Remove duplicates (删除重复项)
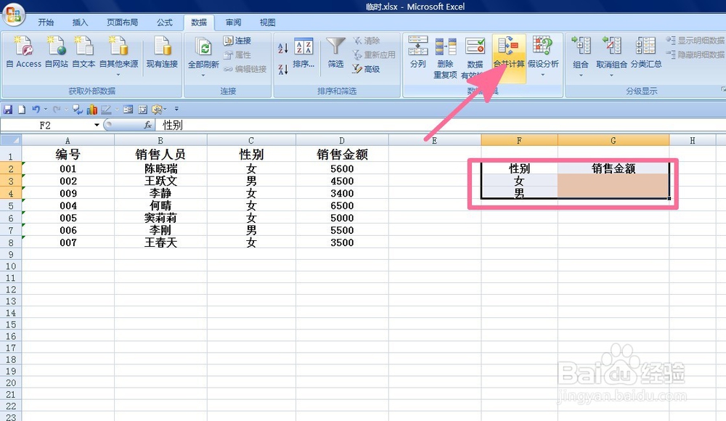This screenshot has width=726, height=421. pos(446,57)
